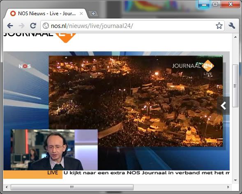The height and width of the screenshot is (194, 242).
Task: Click the Journaal 24 logo at page top
Action: tap(40, 37)
